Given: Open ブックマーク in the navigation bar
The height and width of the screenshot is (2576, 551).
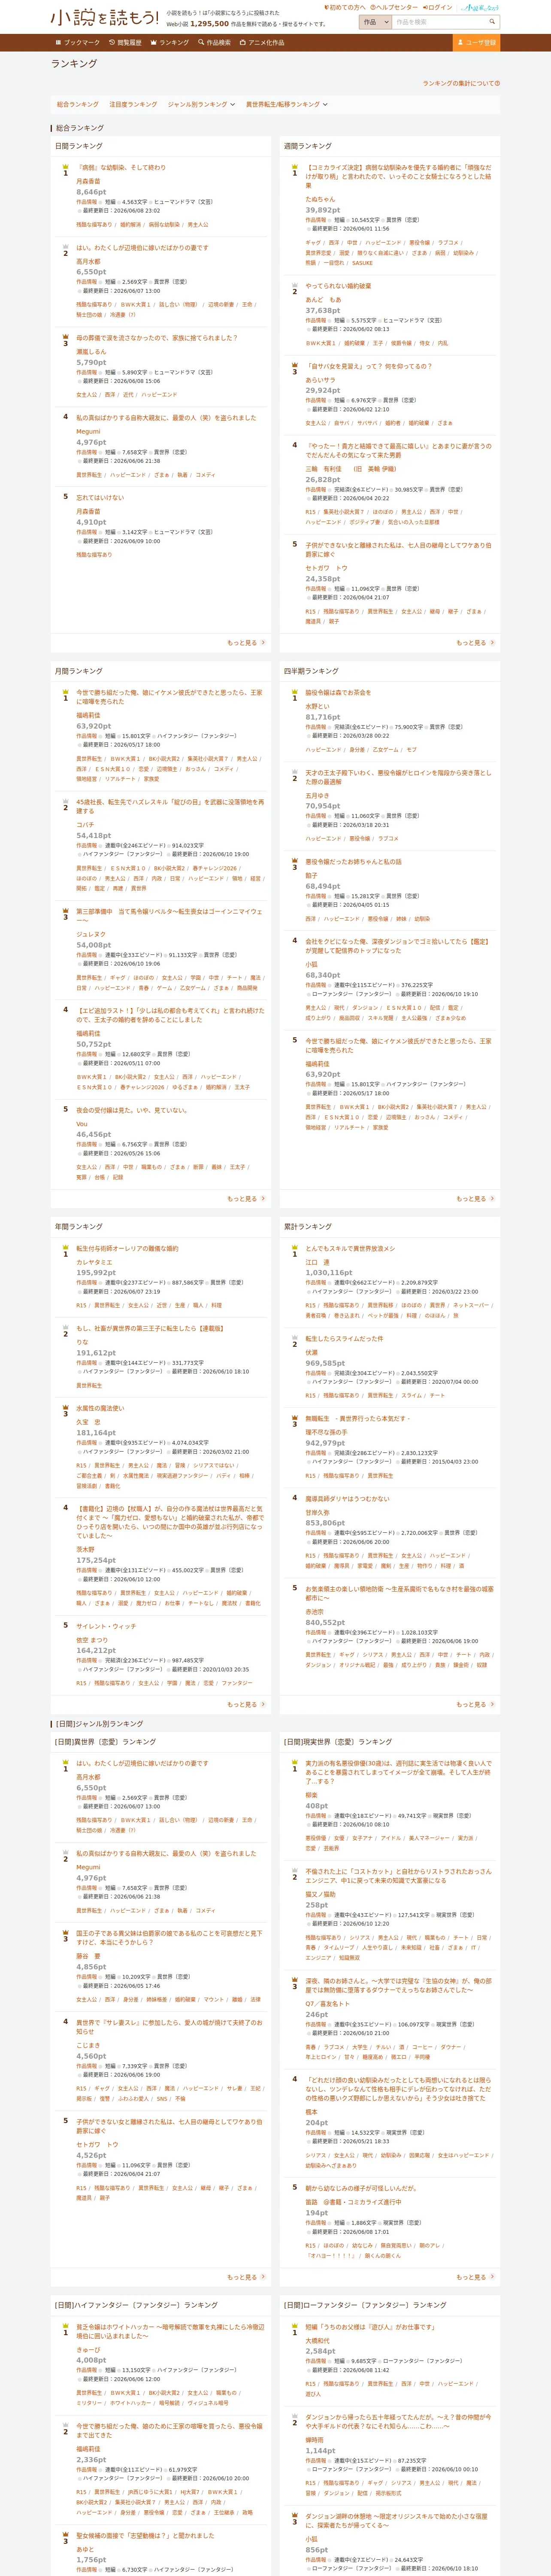Looking at the screenshot, I should coord(78,43).
